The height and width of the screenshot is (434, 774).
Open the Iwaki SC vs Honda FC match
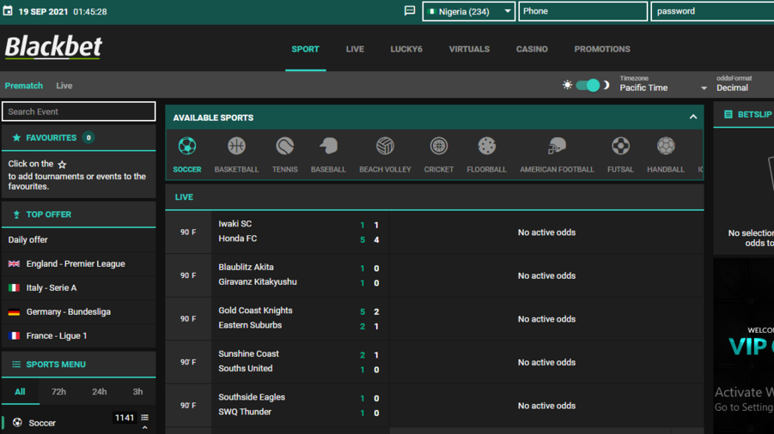click(435, 232)
